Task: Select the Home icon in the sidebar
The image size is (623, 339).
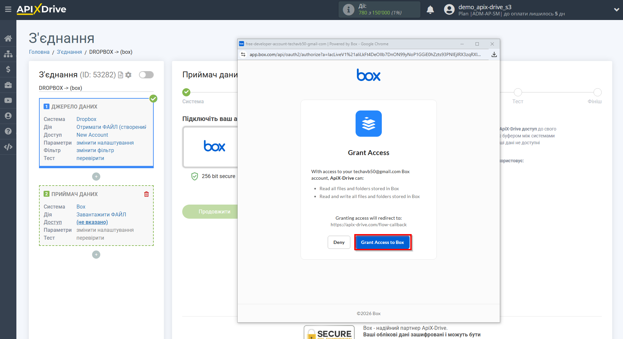Action: pos(8,38)
